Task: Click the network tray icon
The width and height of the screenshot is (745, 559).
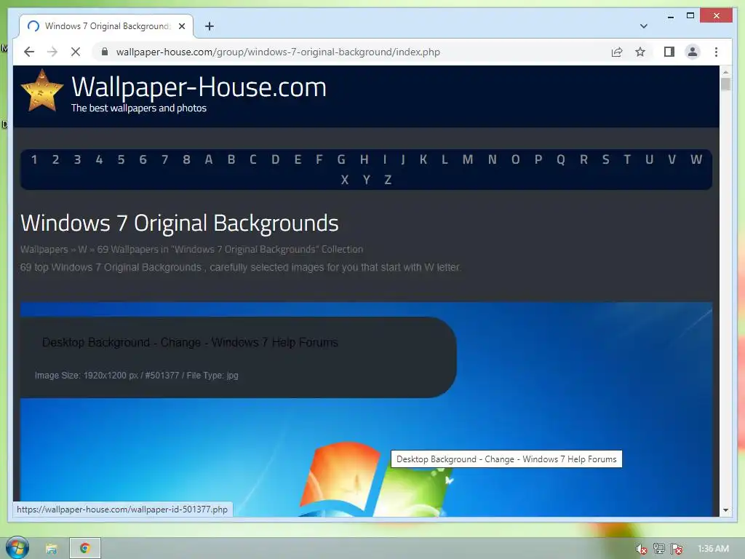Action: point(659,549)
